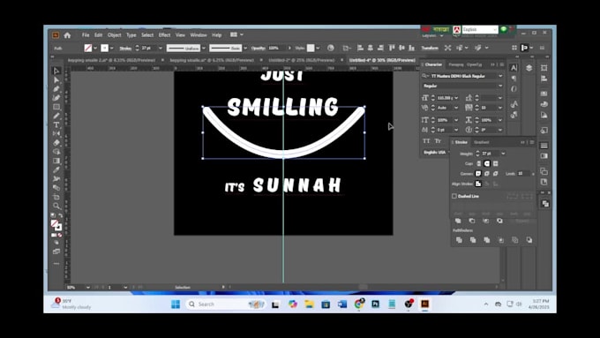This screenshot has width=600, height=338.
Task: Click the fill swatch in control bar
Action: point(88,48)
